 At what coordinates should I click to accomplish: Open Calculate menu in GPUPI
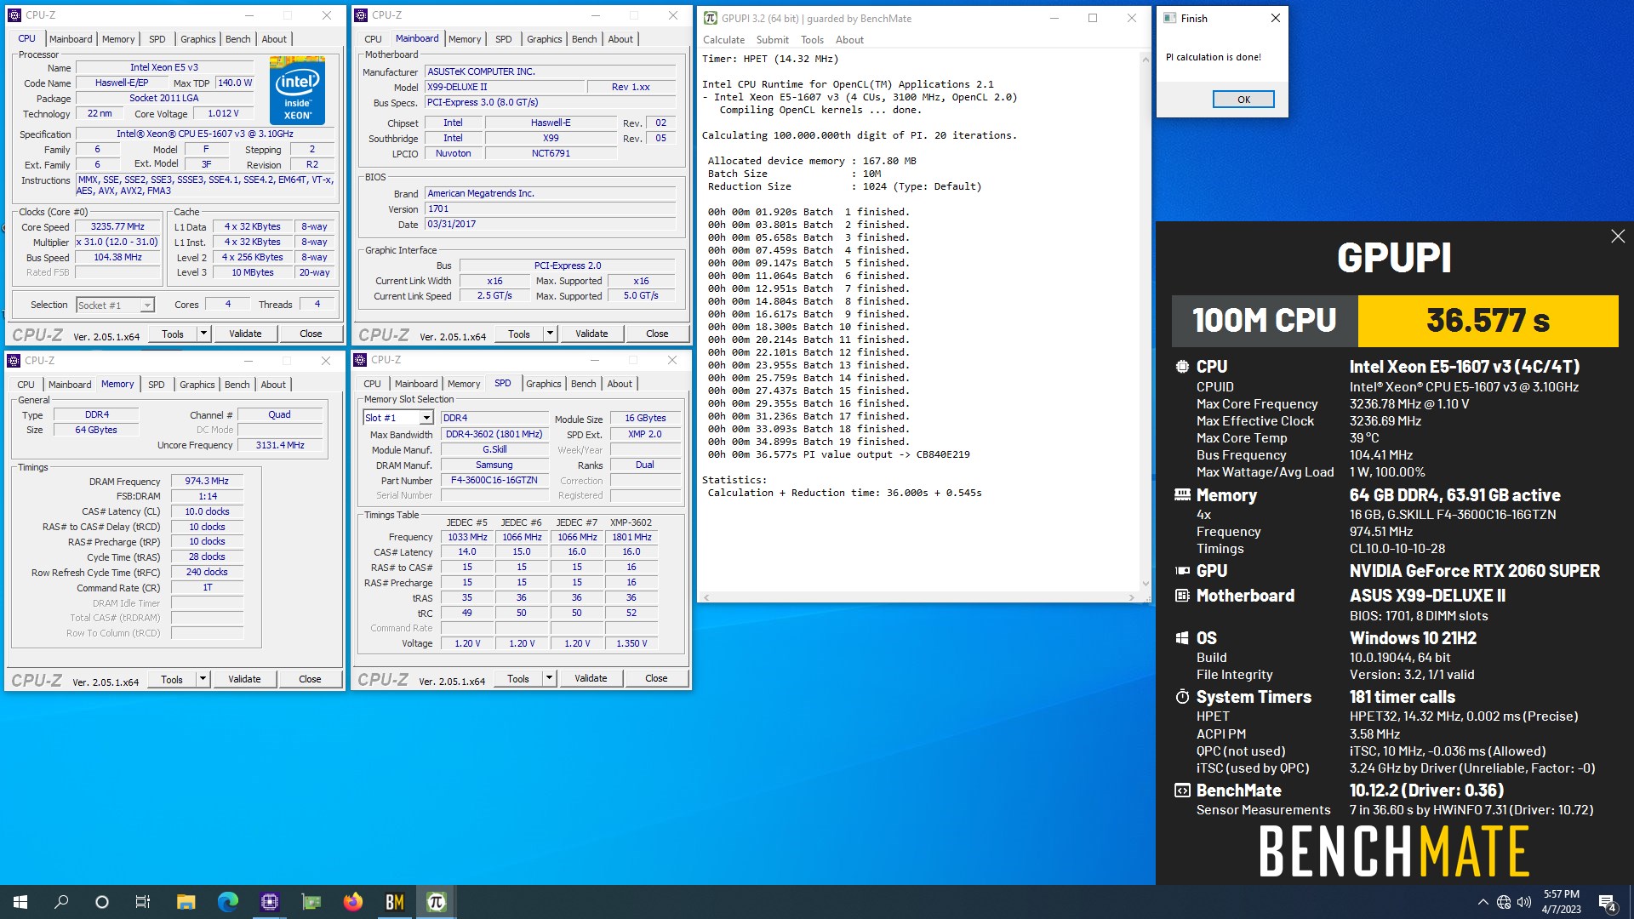click(724, 40)
